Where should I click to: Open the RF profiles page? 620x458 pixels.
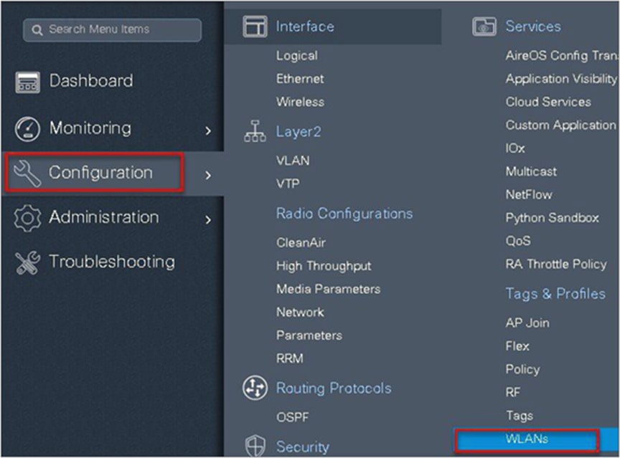[x=513, y=393]
